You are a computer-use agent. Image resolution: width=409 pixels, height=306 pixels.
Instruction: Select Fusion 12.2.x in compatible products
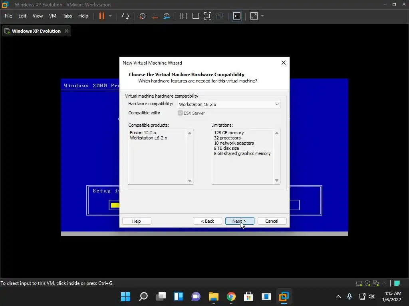pos(143,133)
